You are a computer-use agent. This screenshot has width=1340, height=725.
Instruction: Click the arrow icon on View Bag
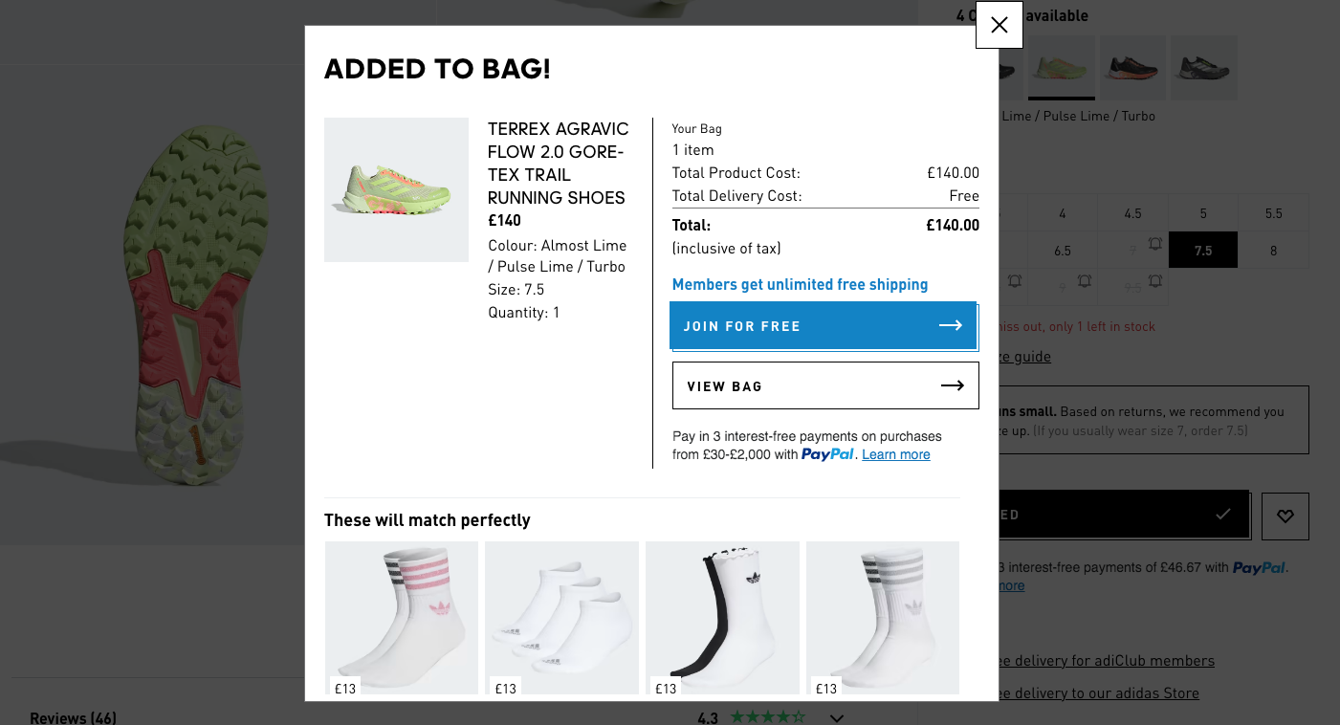click(x=952, y=385)
